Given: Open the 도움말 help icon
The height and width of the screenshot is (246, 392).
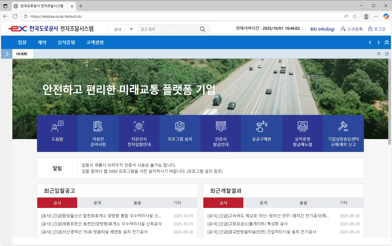Looking at the screenshot, I should pyautogui.click(x=57, y=131).
